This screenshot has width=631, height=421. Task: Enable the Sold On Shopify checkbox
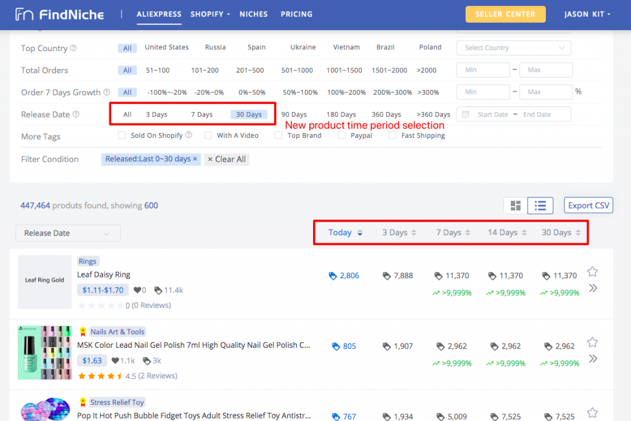(x=121, y=135)
